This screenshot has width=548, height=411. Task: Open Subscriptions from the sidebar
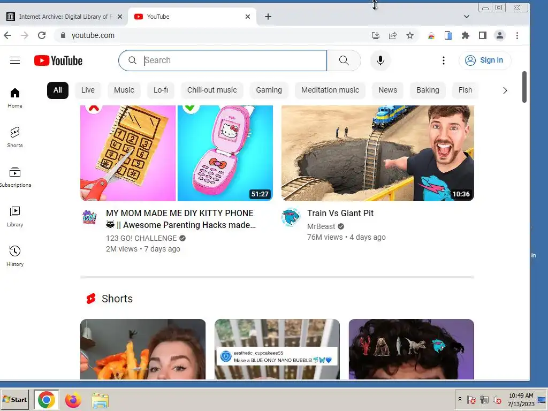(x=15, y=177)
